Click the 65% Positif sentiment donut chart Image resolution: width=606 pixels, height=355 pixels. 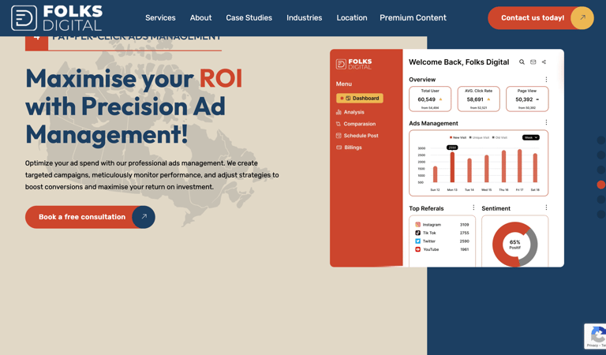514,244
